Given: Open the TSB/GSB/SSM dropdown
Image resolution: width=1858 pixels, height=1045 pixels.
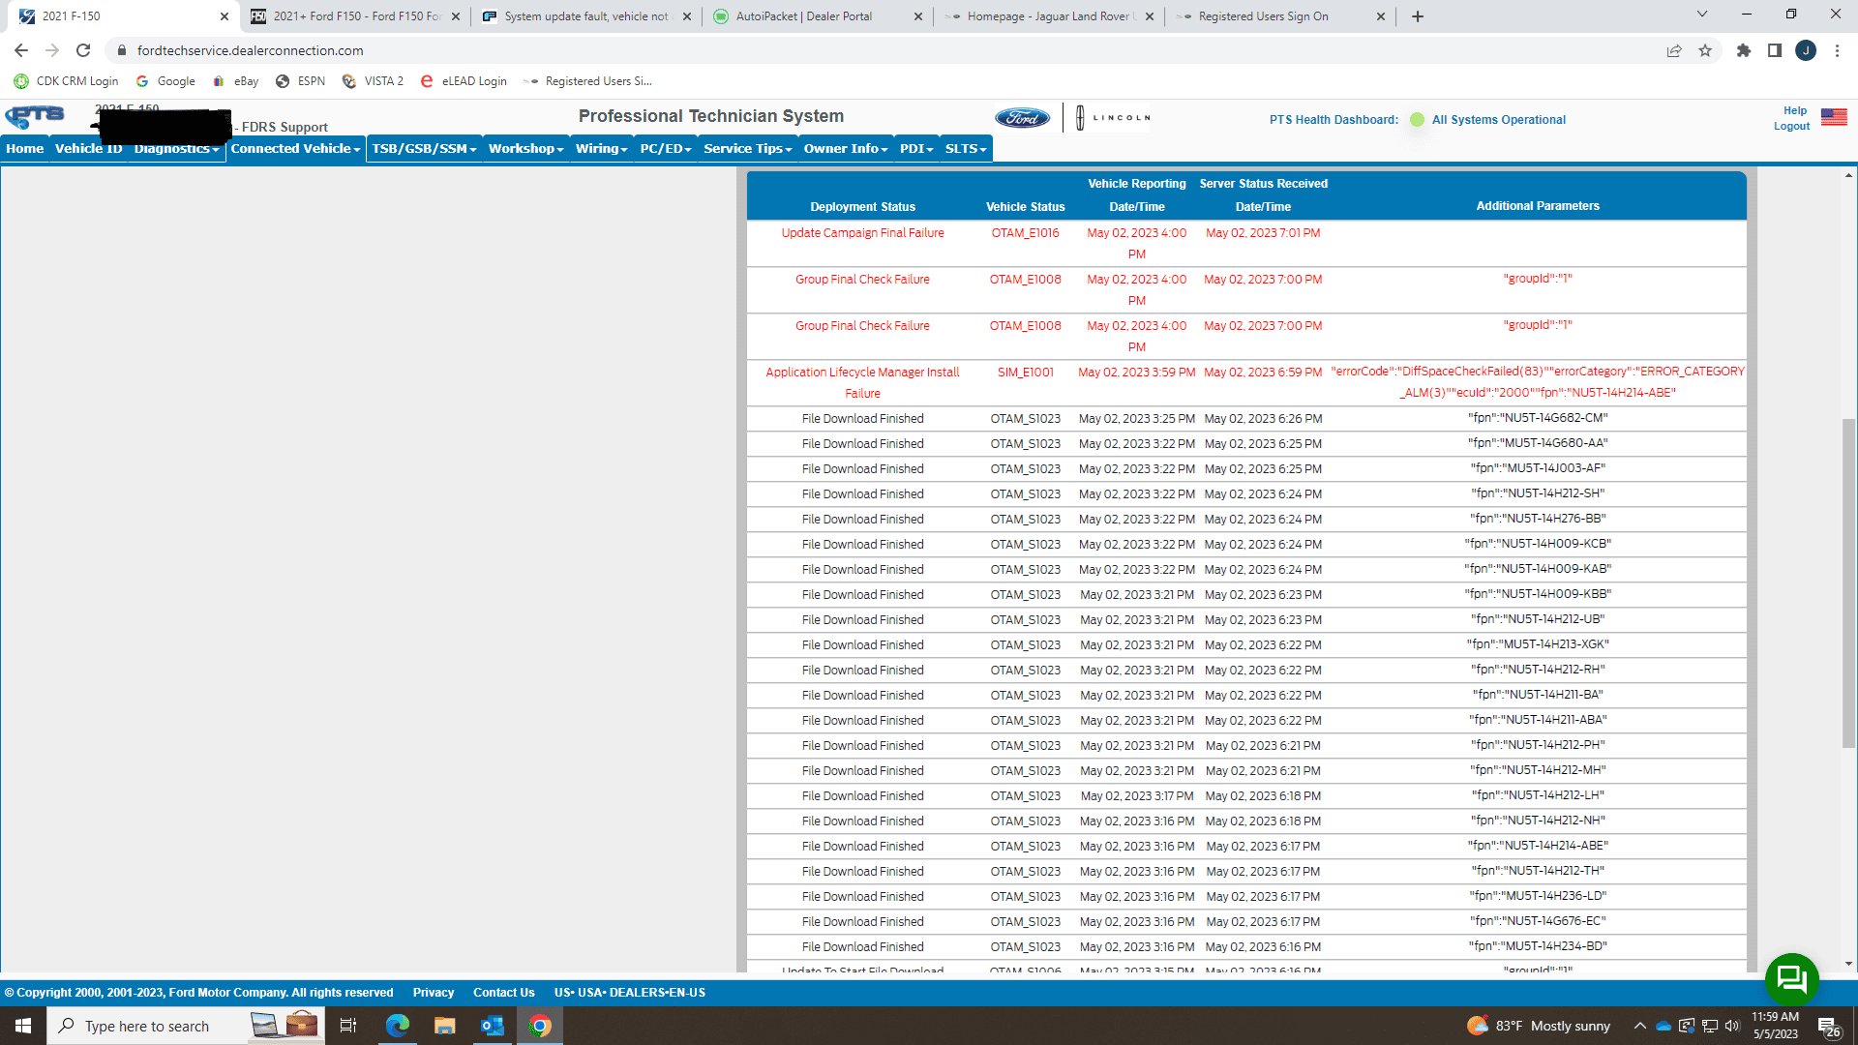Looking at the screenshot, I should pyautogui.click(x=424, y=149).
